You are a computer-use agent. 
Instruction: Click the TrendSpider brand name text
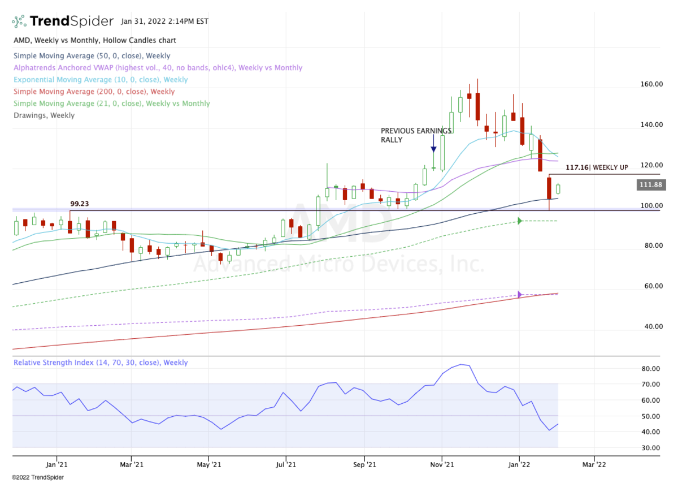coord(72,21)
